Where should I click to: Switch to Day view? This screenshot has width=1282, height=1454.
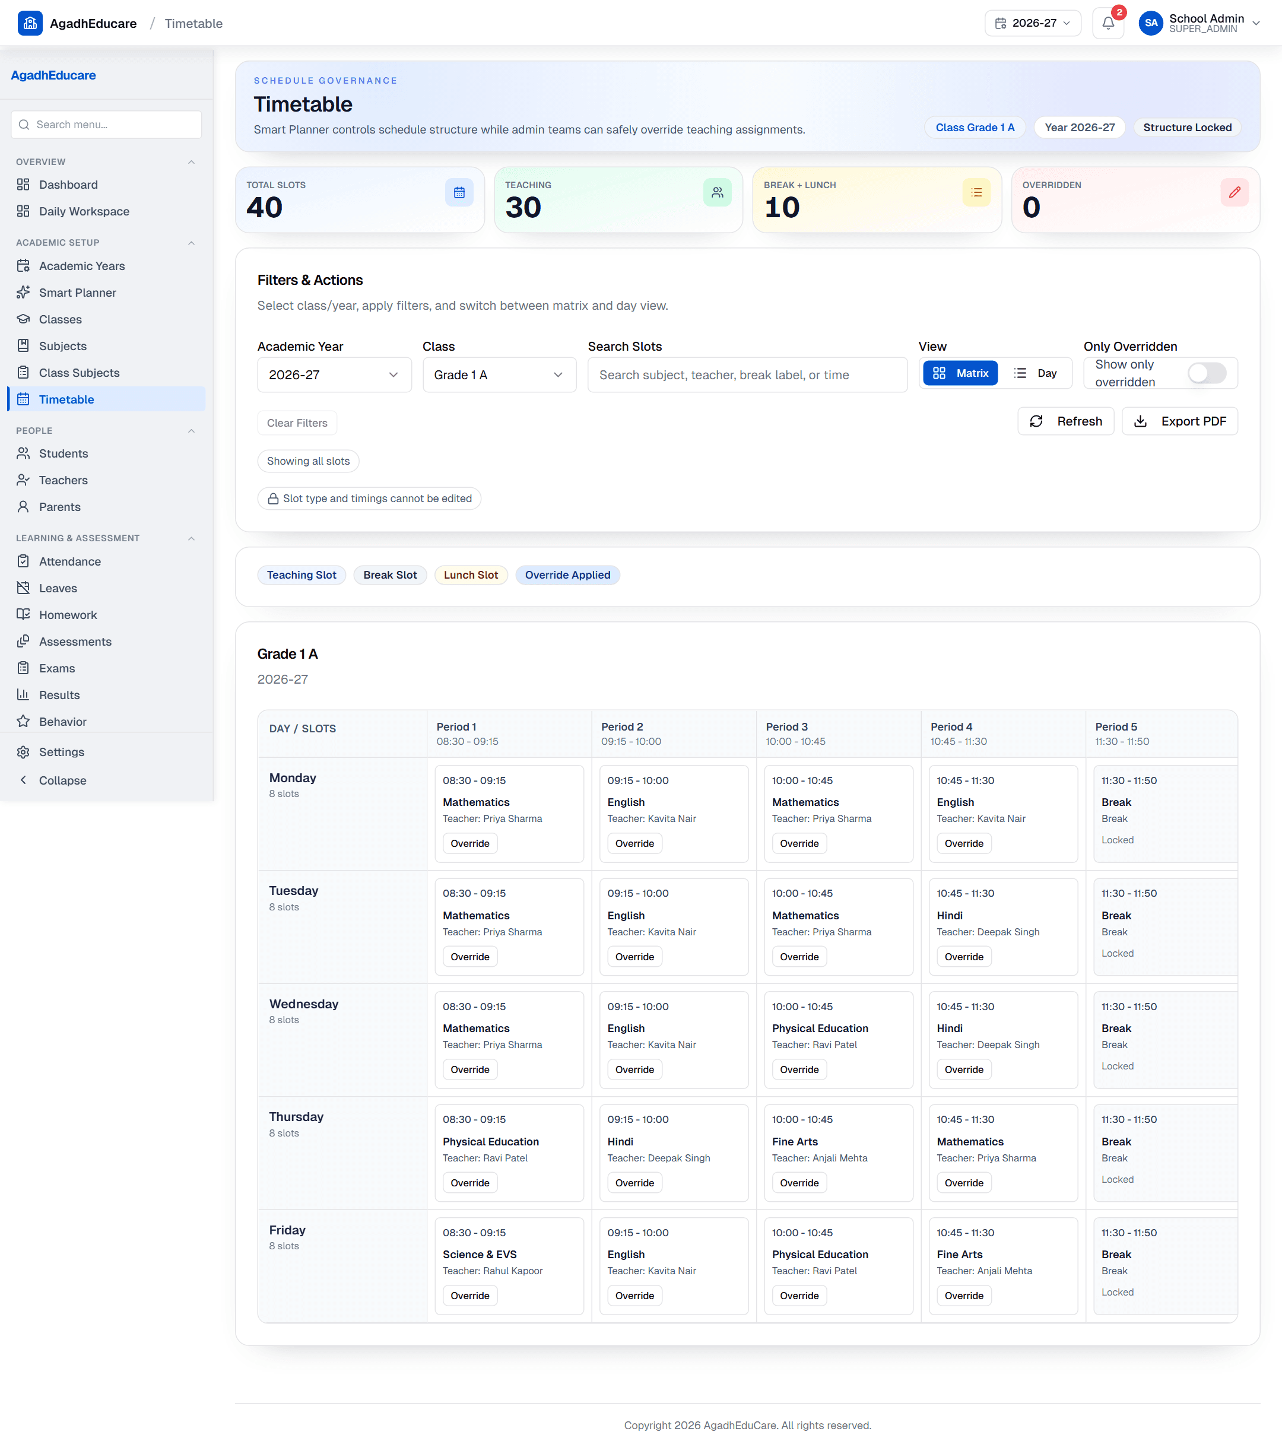1035,373
